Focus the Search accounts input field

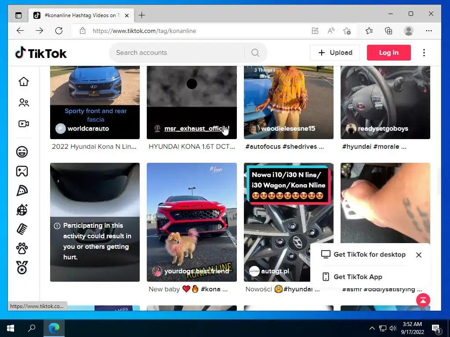[x=178, y=53]
